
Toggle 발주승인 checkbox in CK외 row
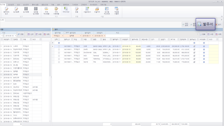[194, 46]
